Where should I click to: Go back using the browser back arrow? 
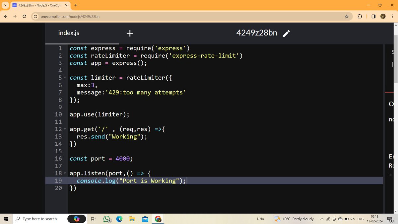point(6,16)
